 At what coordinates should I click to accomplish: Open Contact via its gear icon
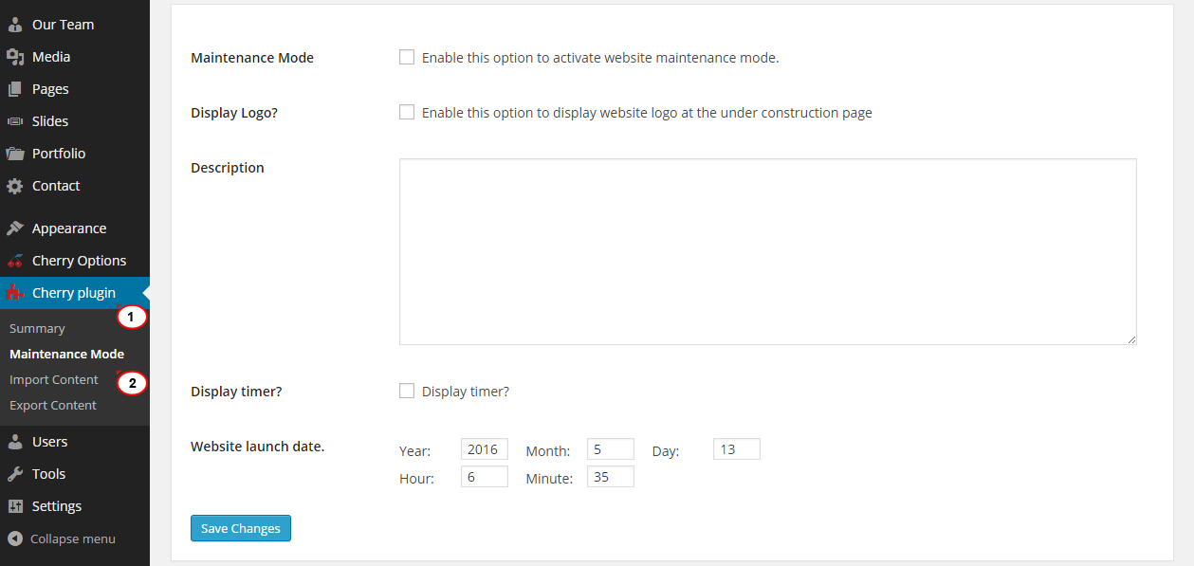(15, 186)
